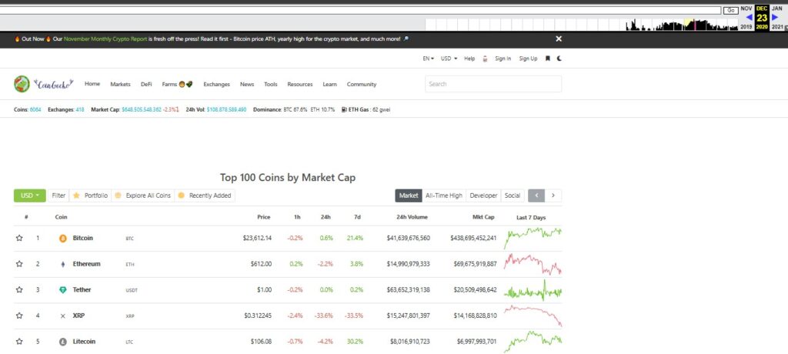Favorite Bitcoin with its star

coord(19,238)
